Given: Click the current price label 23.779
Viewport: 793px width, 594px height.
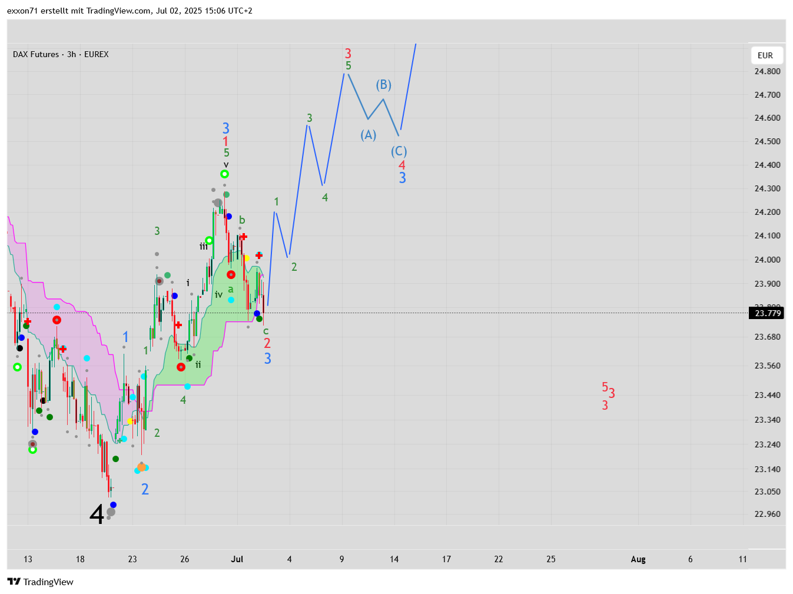Looking at the screenshot, I should [x=768, y=313].
